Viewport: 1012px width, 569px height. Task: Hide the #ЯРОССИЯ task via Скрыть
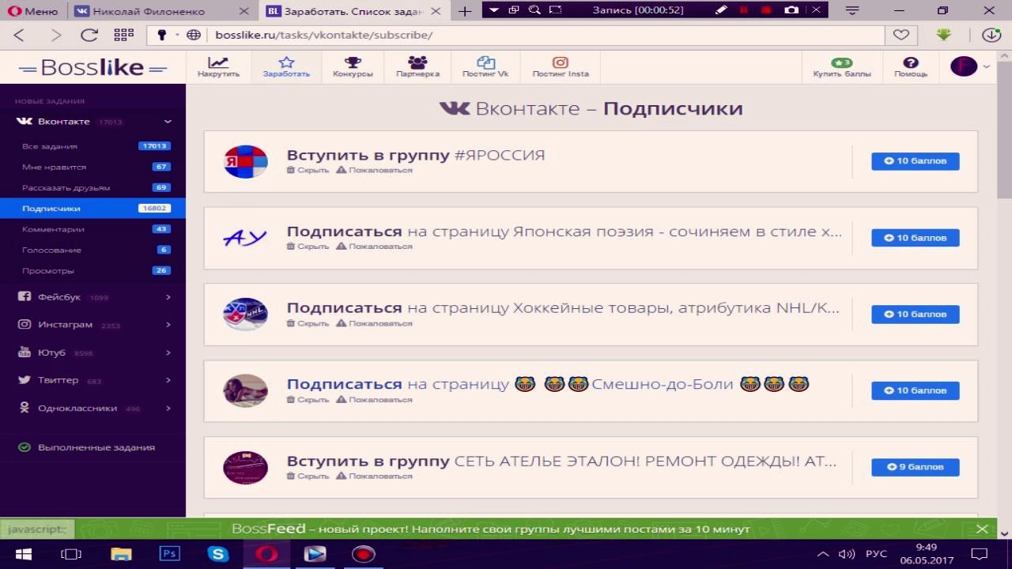point(308,170)
